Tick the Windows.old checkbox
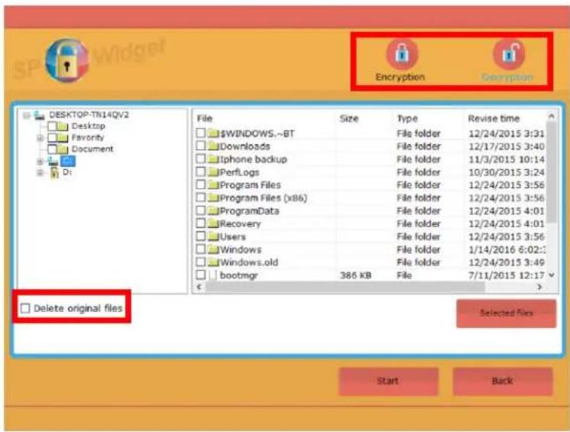This screenshot has height=432, width=570. pos(201,261)
